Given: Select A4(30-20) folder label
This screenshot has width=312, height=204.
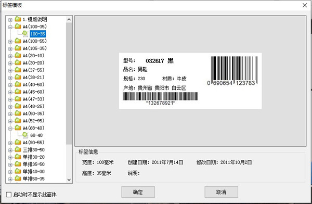Looking at the screenshot, I should click(33, 63).
